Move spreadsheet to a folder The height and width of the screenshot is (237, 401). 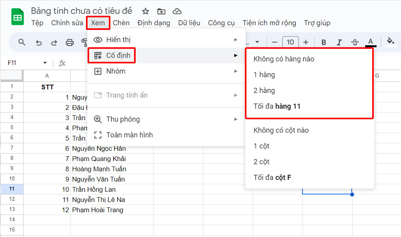point(161,11)
